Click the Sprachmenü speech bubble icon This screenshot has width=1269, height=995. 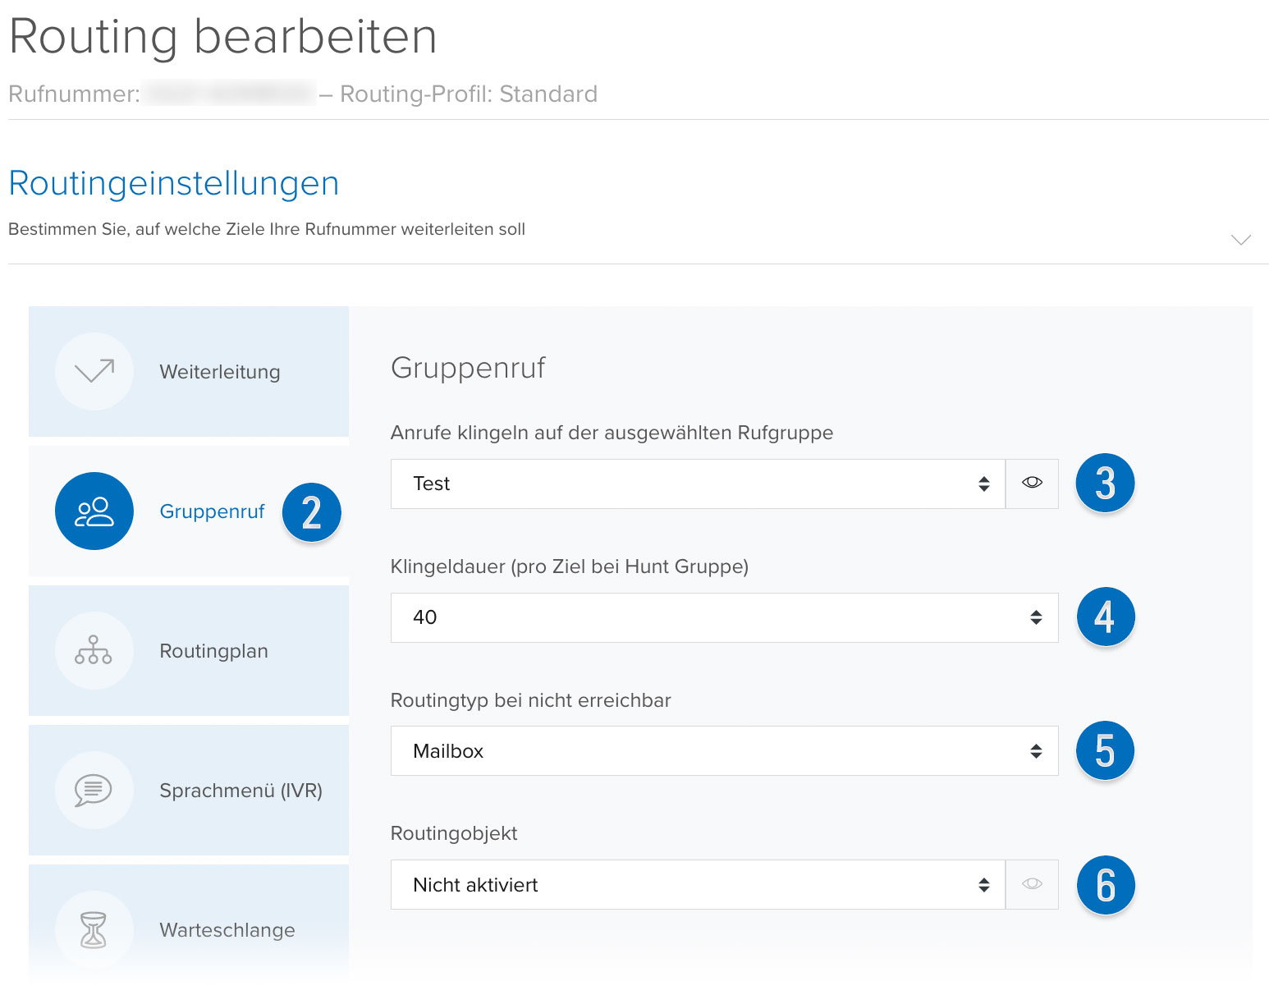pyautogui.click(x=94, y=791)
